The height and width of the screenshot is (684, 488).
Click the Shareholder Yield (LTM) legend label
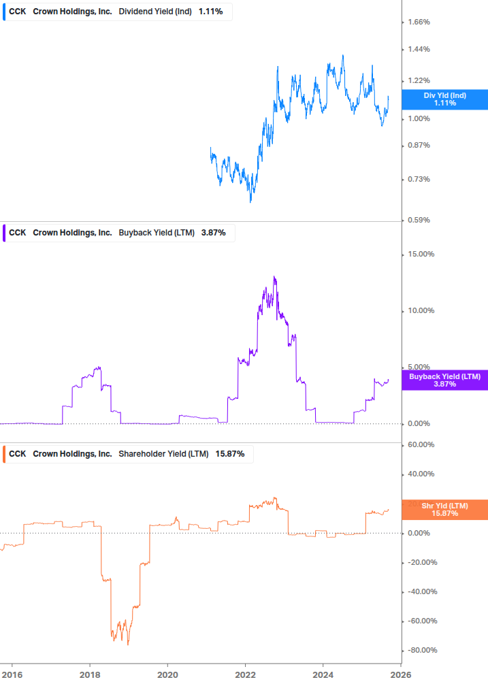[163, 454]
